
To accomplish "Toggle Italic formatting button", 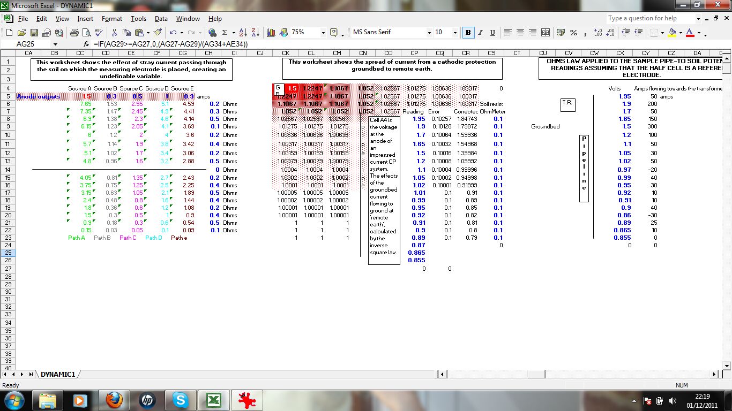I will click(x=480, y=33).
